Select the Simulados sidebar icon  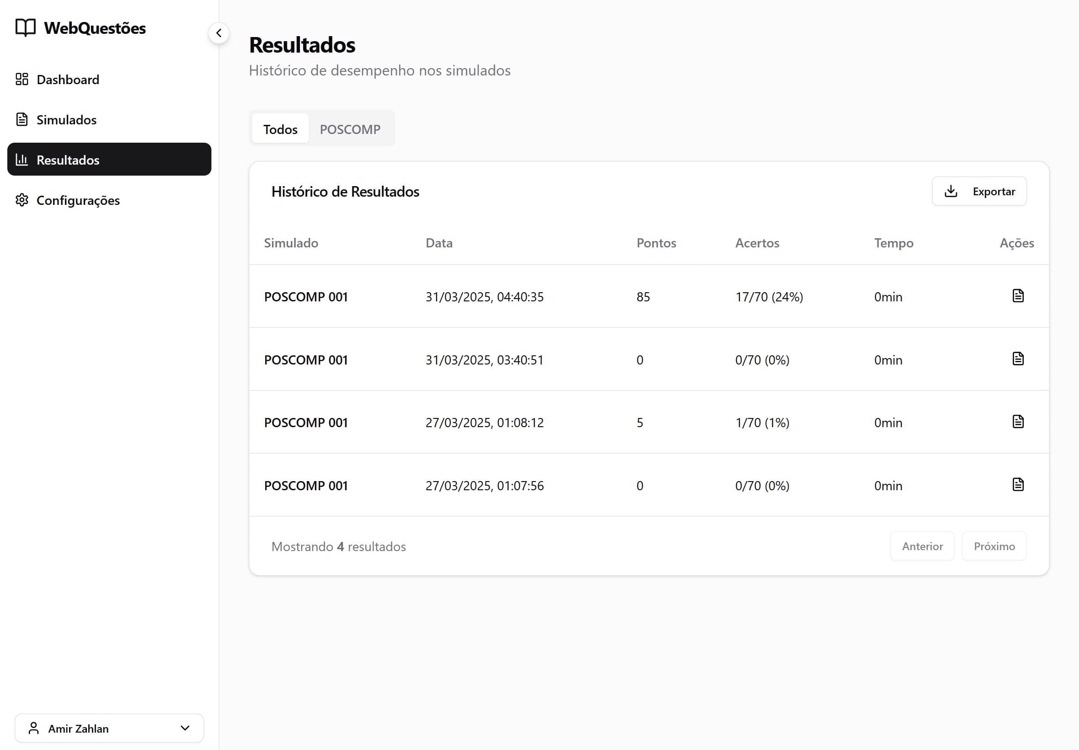22,119
